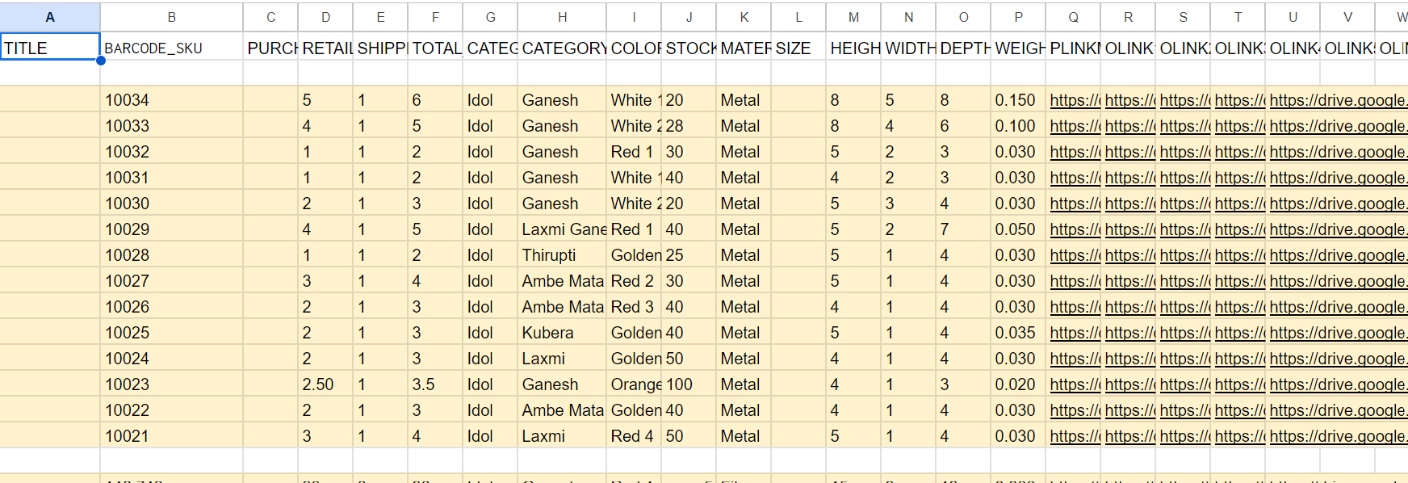Select the total cell showing 3.5

click(434, 384)
